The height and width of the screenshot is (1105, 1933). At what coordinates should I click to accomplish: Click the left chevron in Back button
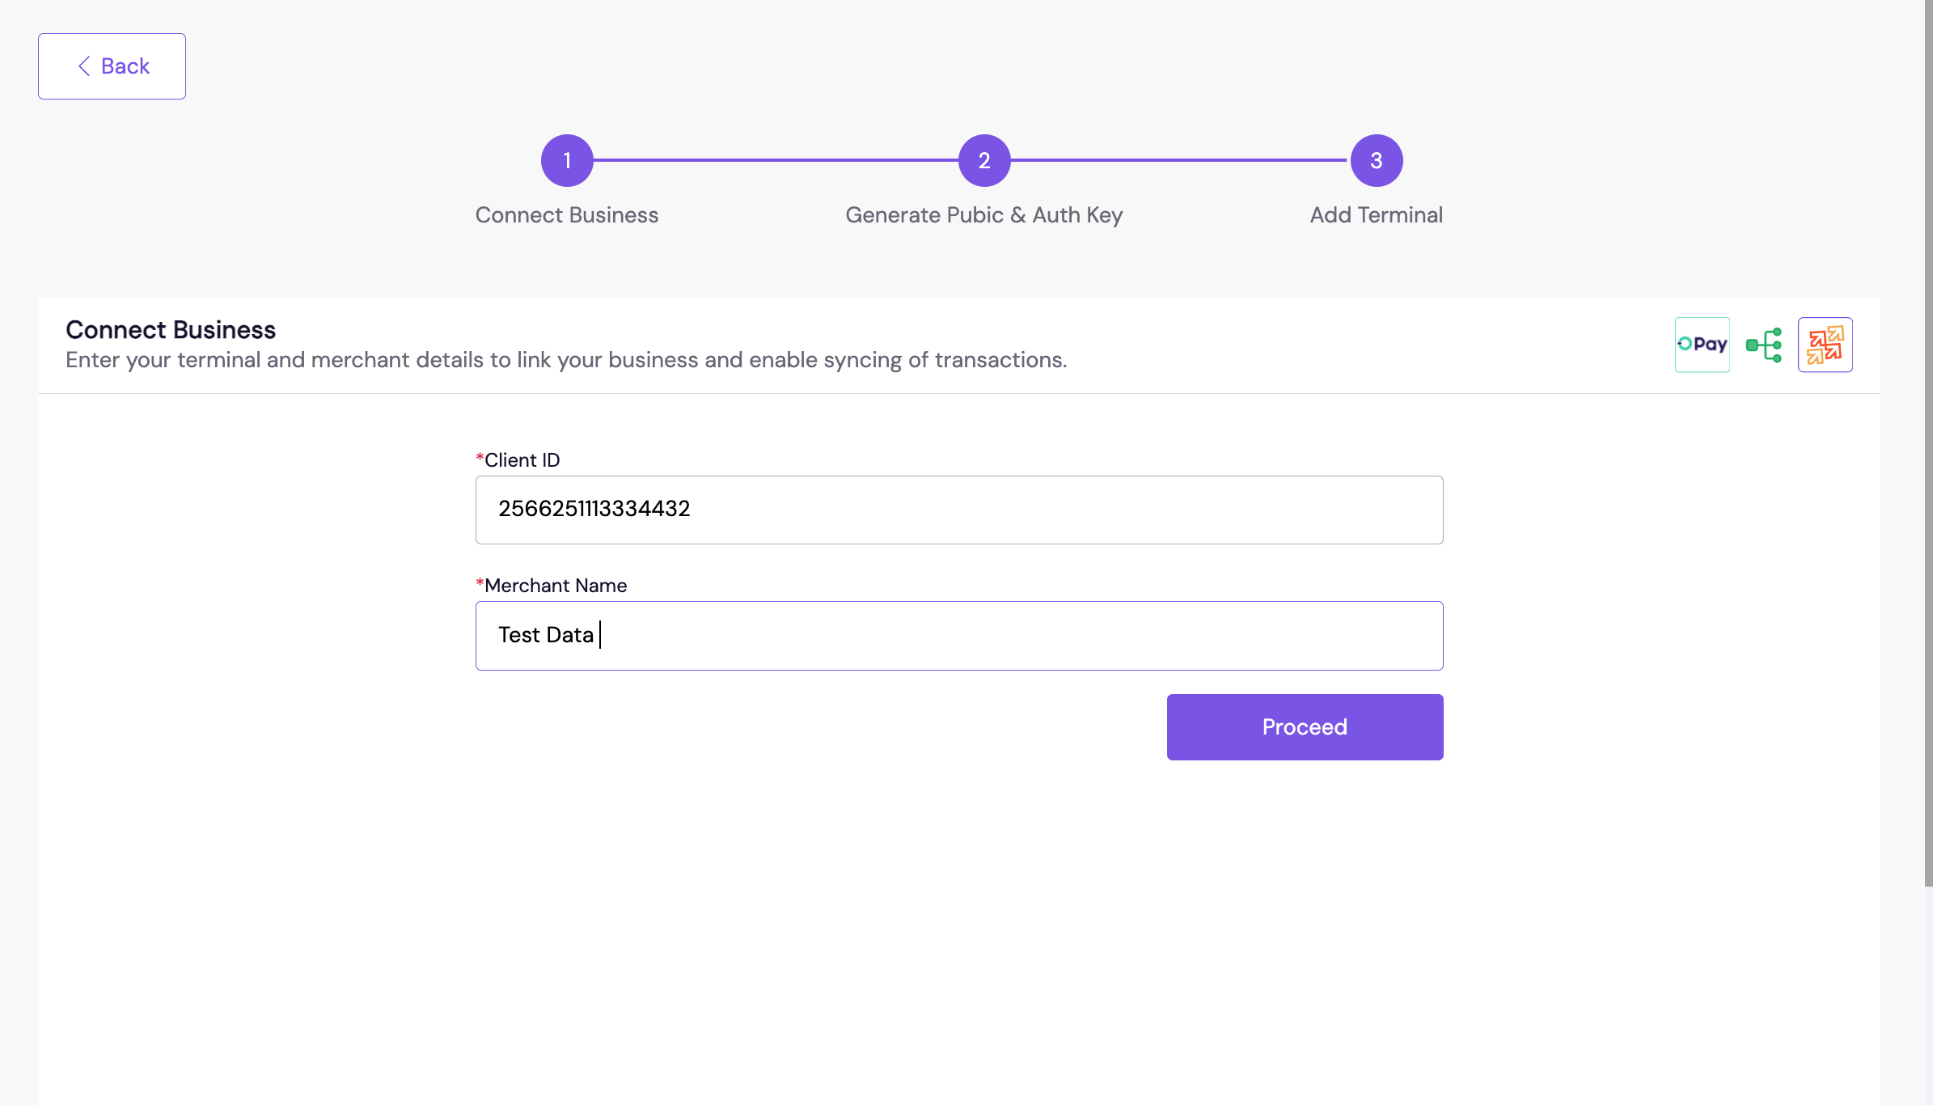pyautogui.click(x=84, y=66)
